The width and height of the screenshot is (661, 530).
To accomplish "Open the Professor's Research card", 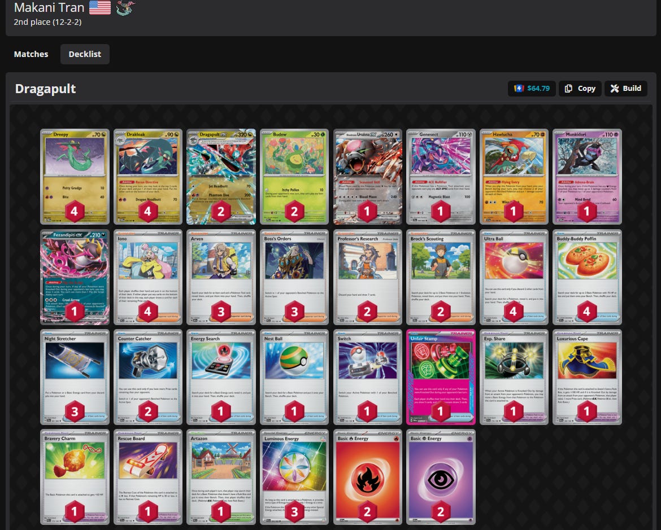I will tap(368, 277).
